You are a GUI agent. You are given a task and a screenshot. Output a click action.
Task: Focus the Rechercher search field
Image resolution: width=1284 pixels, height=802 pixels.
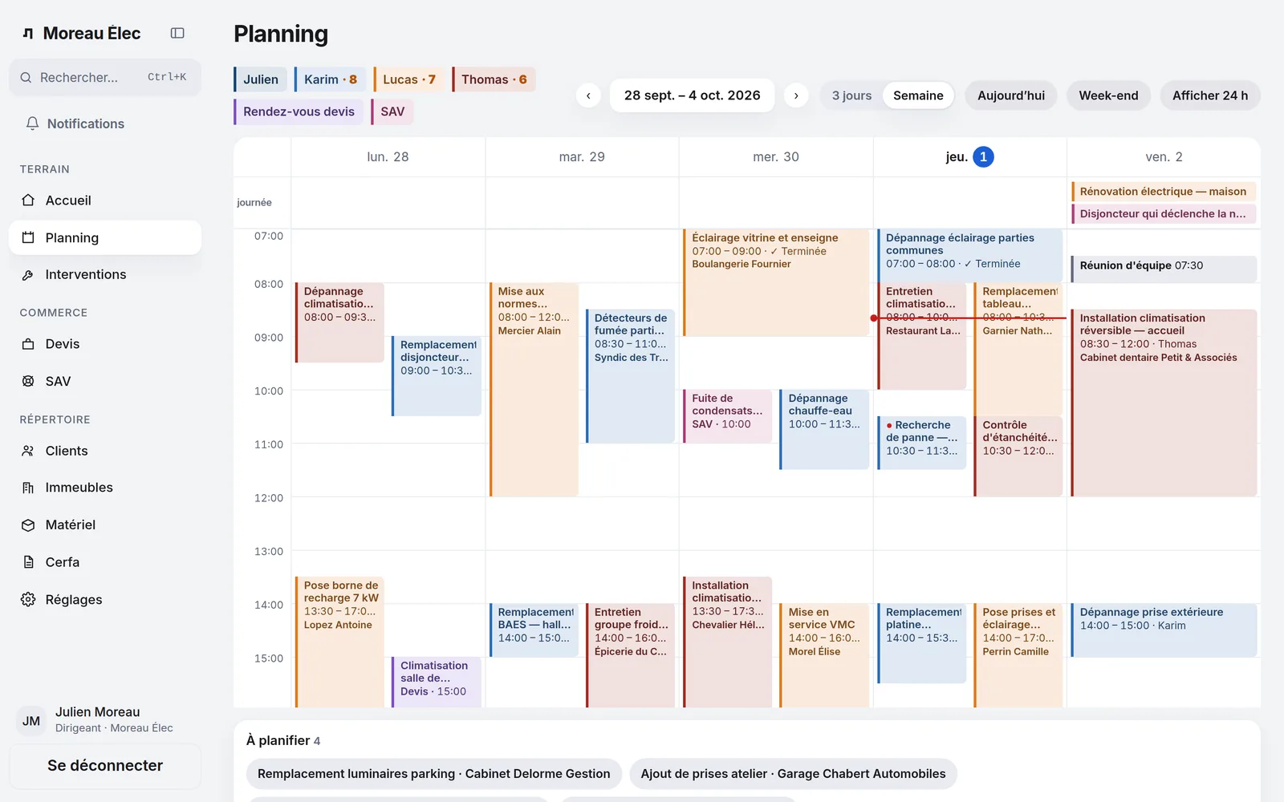tap(105, 78)
